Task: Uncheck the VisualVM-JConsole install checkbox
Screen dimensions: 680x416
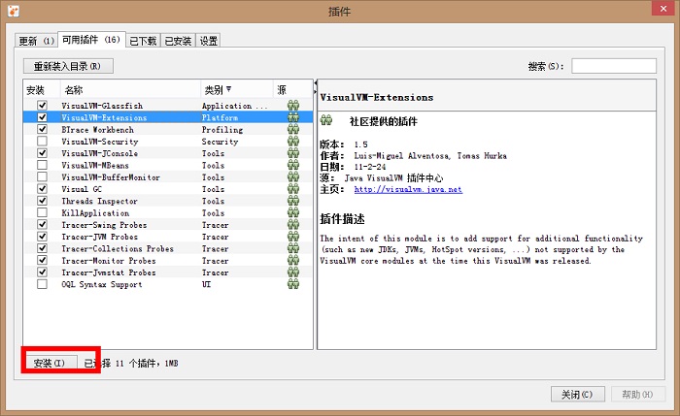Action: [x=42, y=153]
